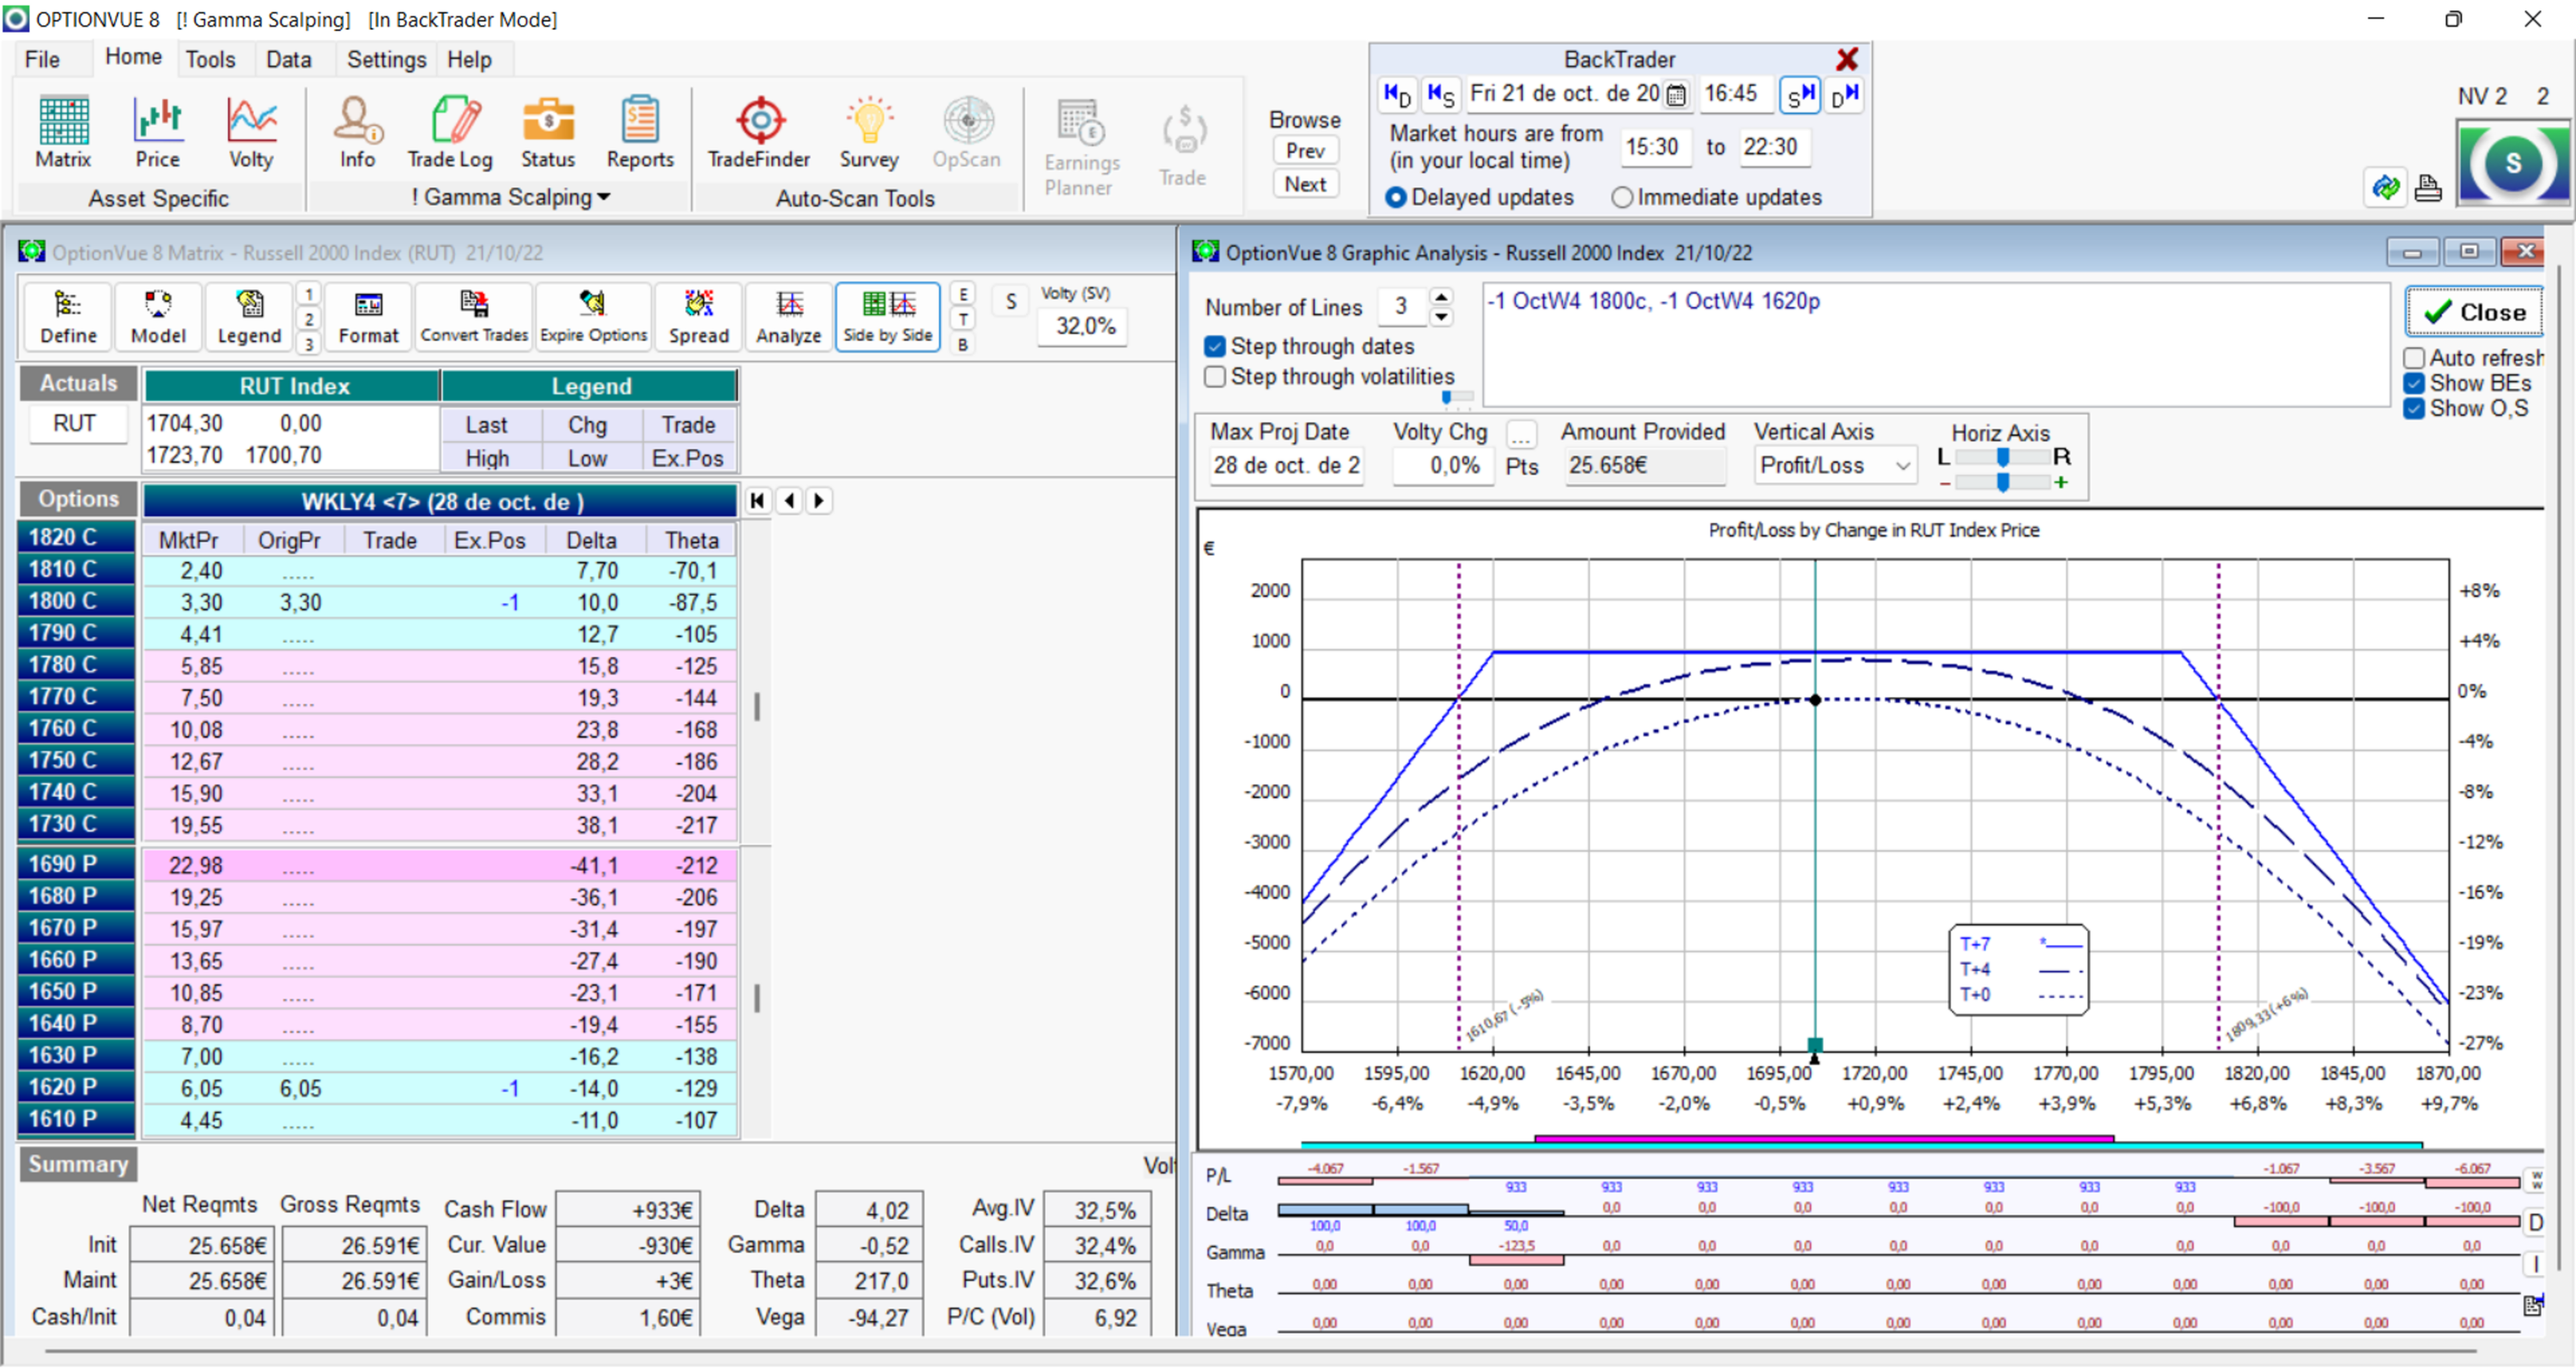Decrease Number of Lines stepper
Viewport: 2576px width, 1368px height.
1441,316
